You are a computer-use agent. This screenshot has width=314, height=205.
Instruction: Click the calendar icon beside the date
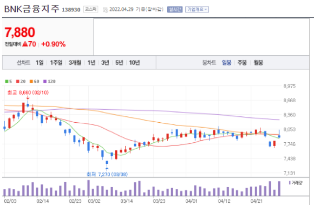coord(106,10)
